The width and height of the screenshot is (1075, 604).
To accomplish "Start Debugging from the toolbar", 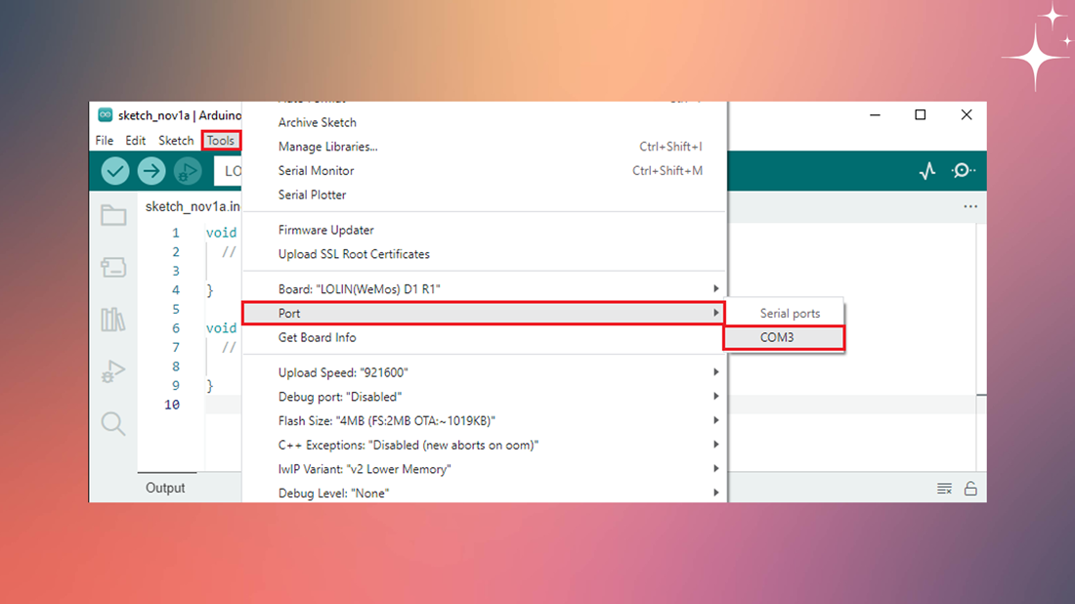I will point(188,171).
